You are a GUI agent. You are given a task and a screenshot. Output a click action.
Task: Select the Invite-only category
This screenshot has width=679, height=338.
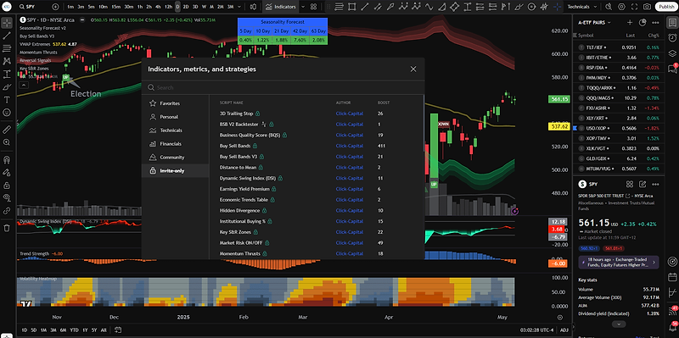tap(175, 170)
